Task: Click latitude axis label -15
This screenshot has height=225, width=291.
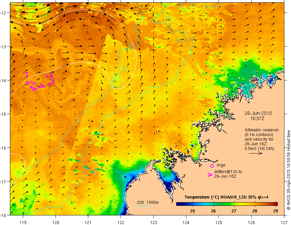Action: [3, 114]
